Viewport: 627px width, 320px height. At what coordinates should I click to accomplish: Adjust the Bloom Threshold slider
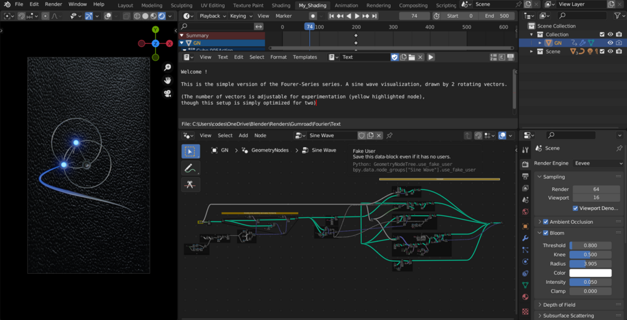[x=590, y=246]
